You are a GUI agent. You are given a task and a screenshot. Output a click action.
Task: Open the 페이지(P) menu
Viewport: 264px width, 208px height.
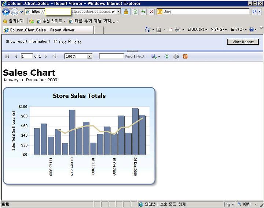(197, 30)
